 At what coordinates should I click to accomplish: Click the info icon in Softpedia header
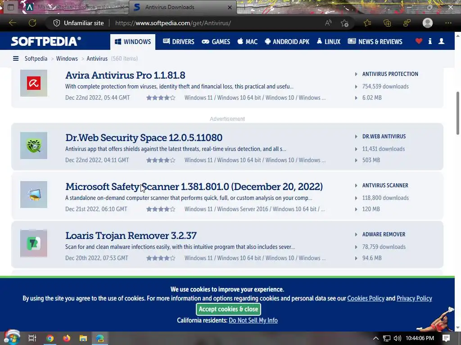(430, 41)
